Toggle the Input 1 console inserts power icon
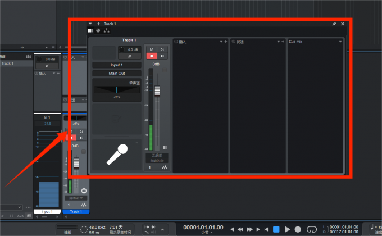382x236 pixels. [x=37, y=74]
